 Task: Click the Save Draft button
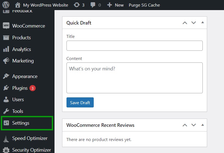(x=80, y=102)
